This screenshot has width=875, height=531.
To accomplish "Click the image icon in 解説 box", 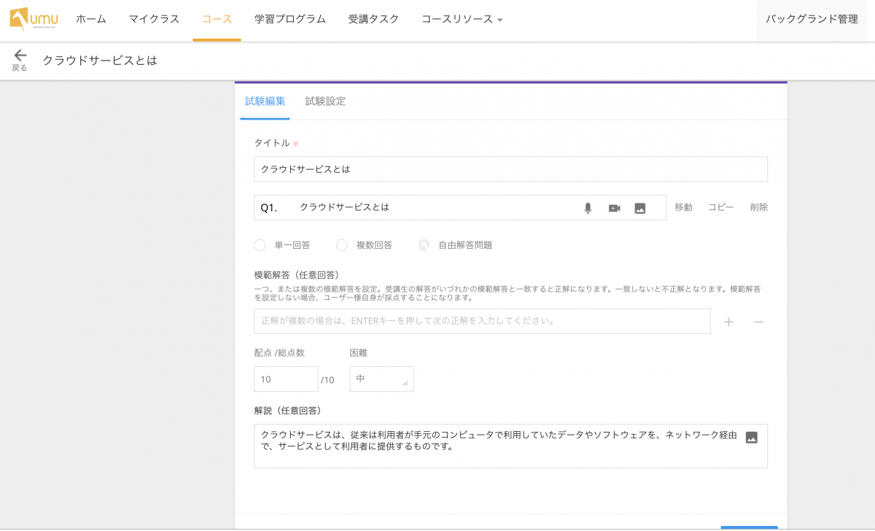I will (x=752, y=438).
